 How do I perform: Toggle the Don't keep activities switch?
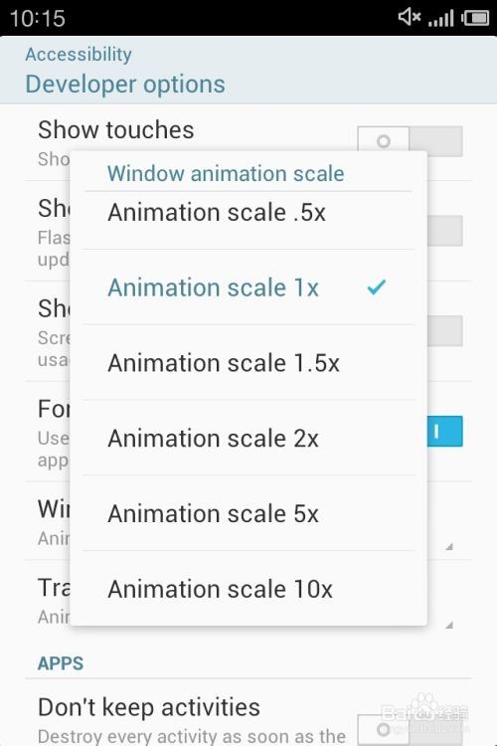pos(410,729)
